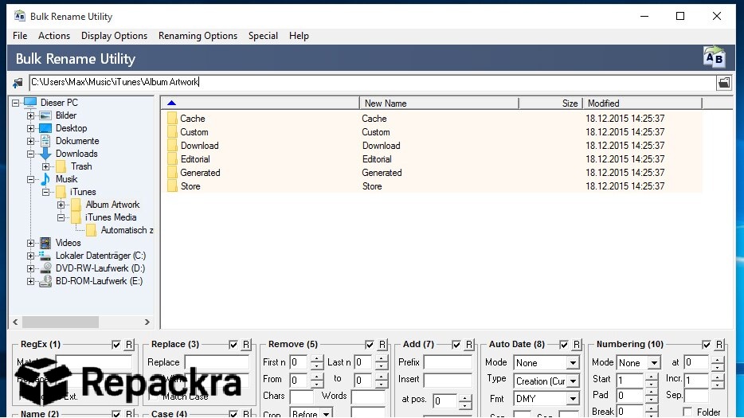
Task: Click the R reset button for Add (7)
Action: (469, 345)
